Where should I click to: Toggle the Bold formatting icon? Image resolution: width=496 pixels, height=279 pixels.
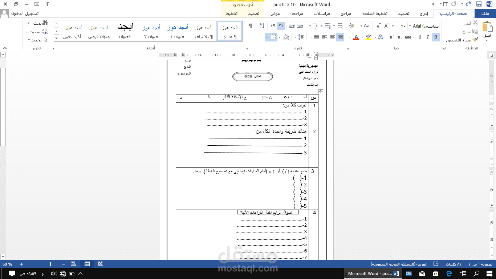coord(435,37)
